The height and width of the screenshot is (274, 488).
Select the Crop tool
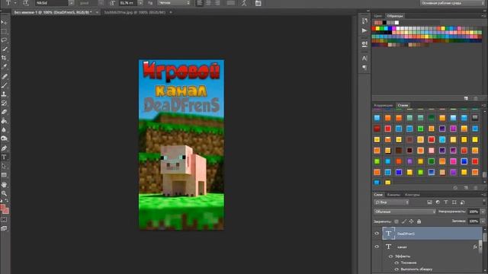click(4, 58)
